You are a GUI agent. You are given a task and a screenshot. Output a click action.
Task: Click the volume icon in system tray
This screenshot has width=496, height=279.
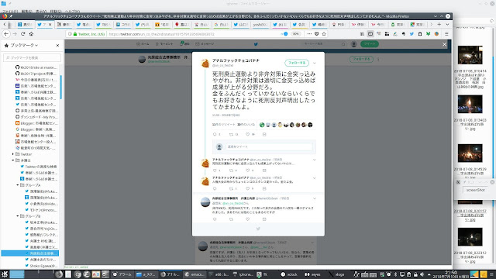pos(422,274)
